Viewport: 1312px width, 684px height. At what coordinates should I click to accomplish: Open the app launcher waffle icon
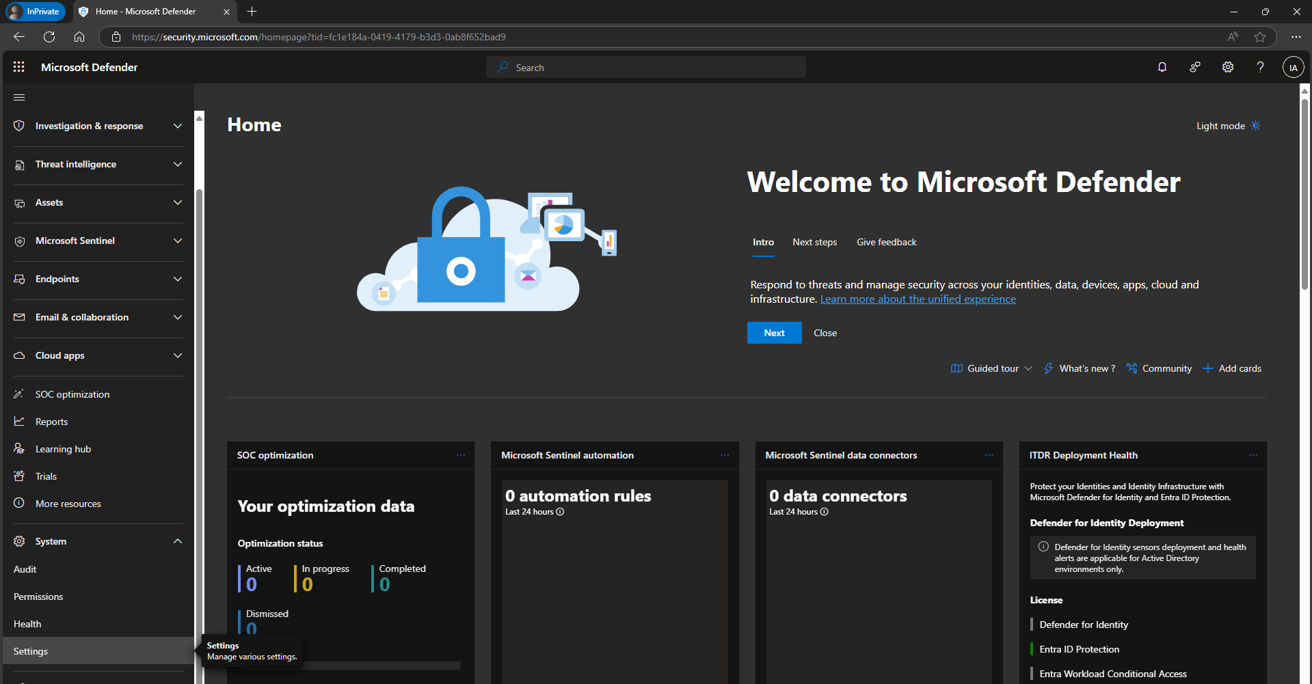pyautogui.click(x=19, y=67)
